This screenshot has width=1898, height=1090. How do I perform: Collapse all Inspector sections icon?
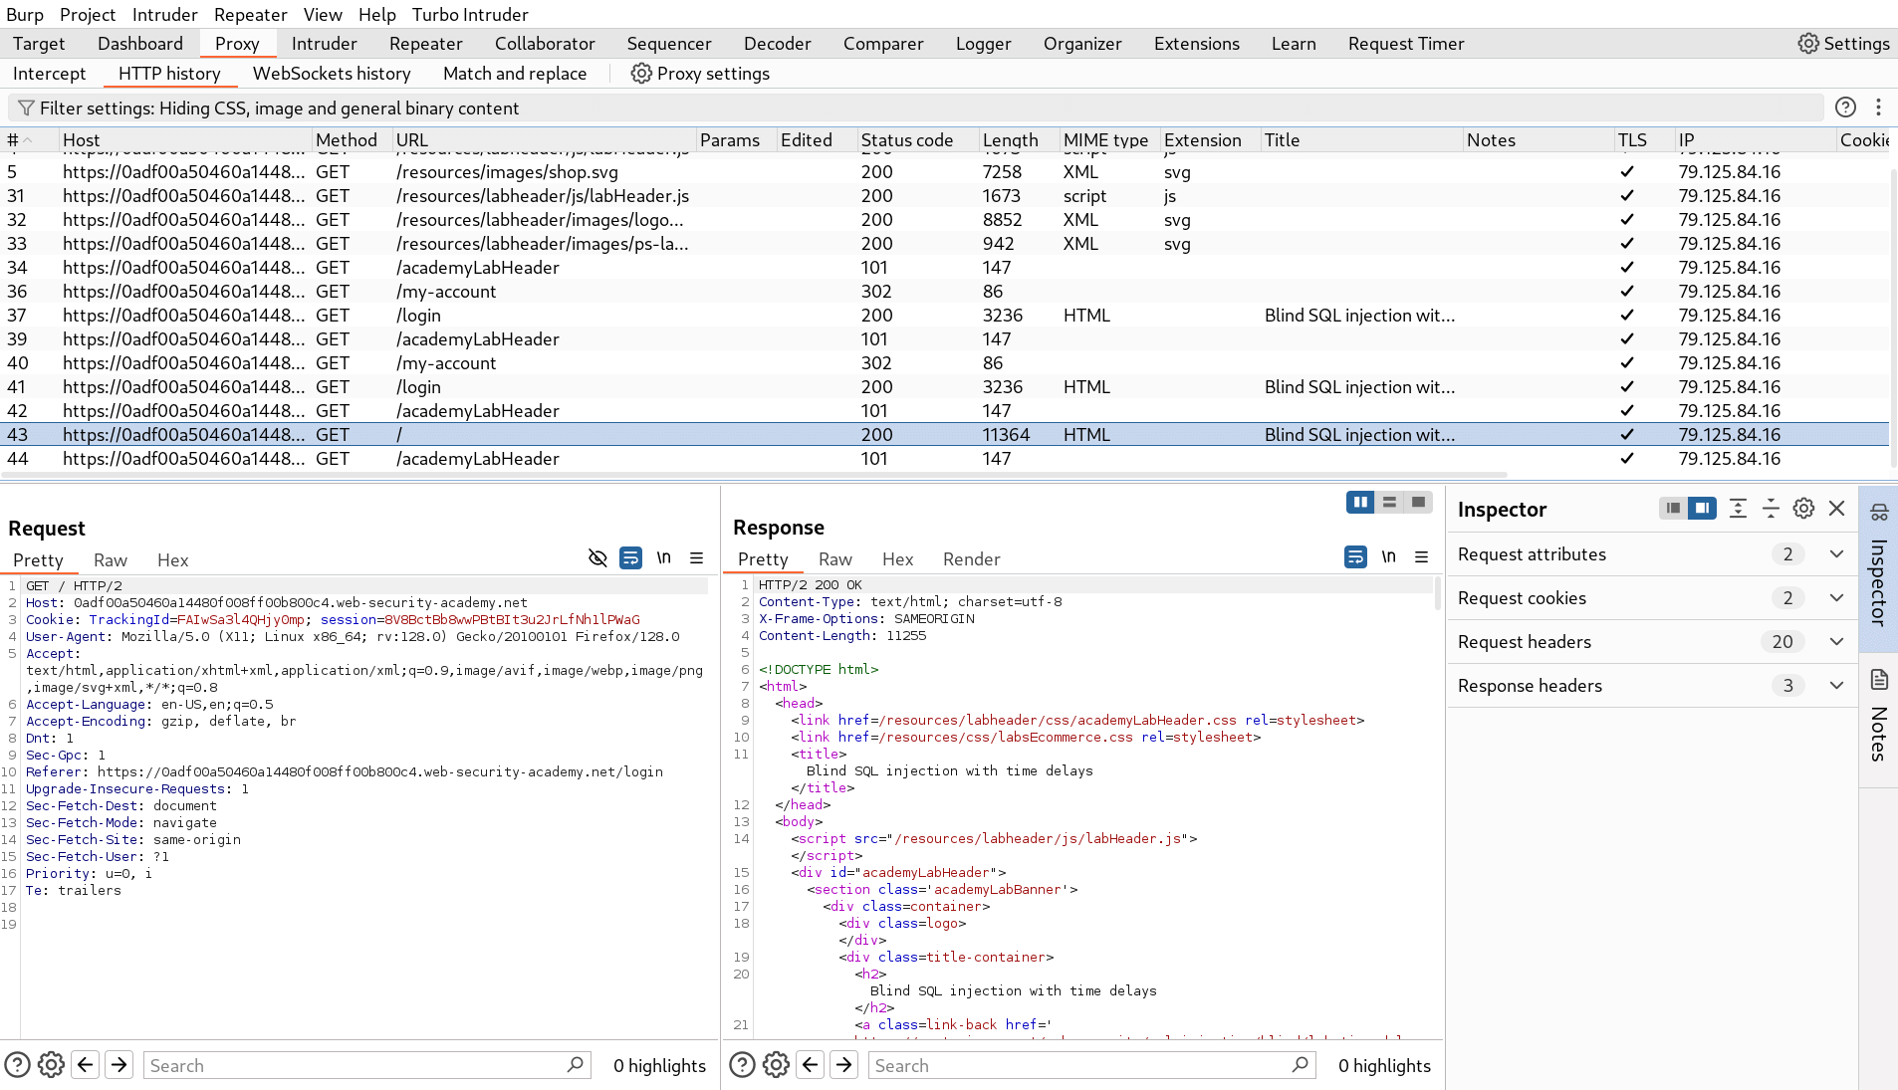coord(1771,509)
